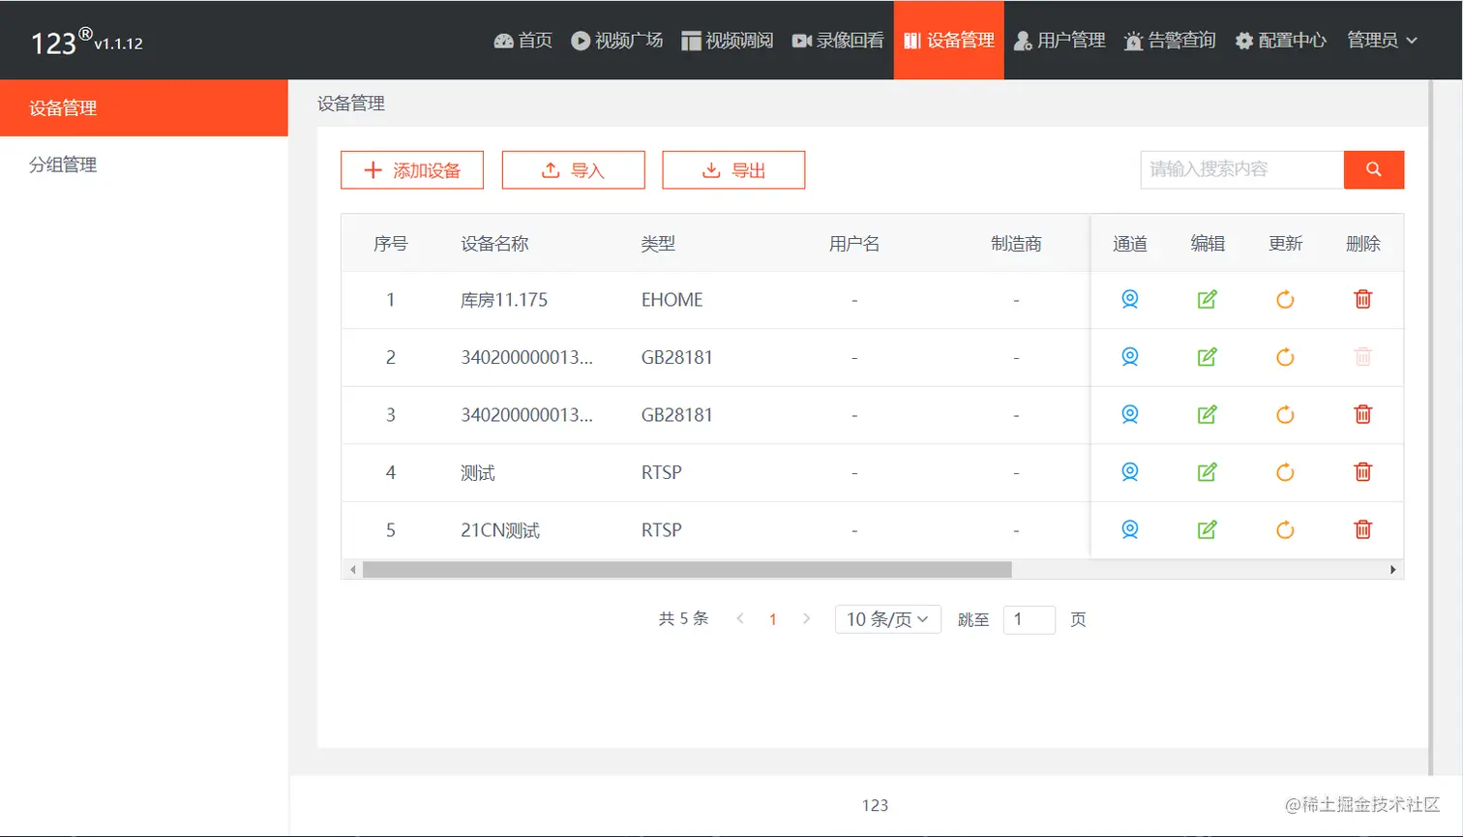Click the 设备名称 column header

tap(494, 244)
